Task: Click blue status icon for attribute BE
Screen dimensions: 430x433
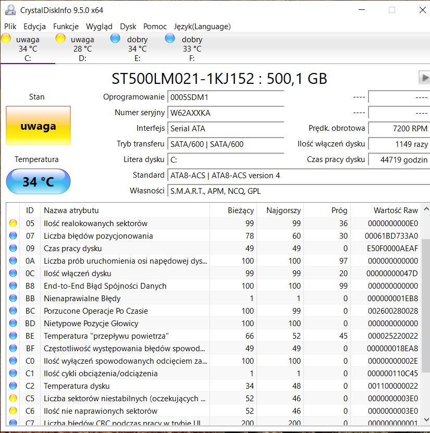Action: point(13,336)
